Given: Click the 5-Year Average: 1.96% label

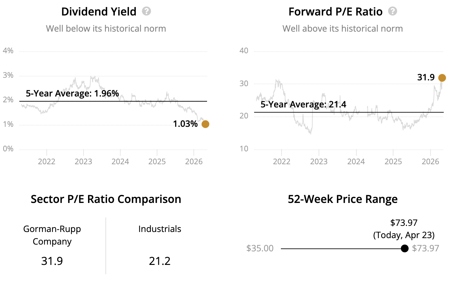Looking at the screenshot, I should (x=72, y=94).
